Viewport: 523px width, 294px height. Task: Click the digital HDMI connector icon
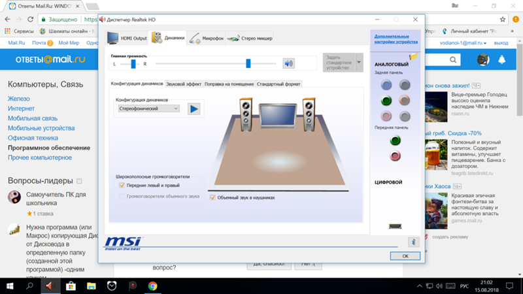396,226
